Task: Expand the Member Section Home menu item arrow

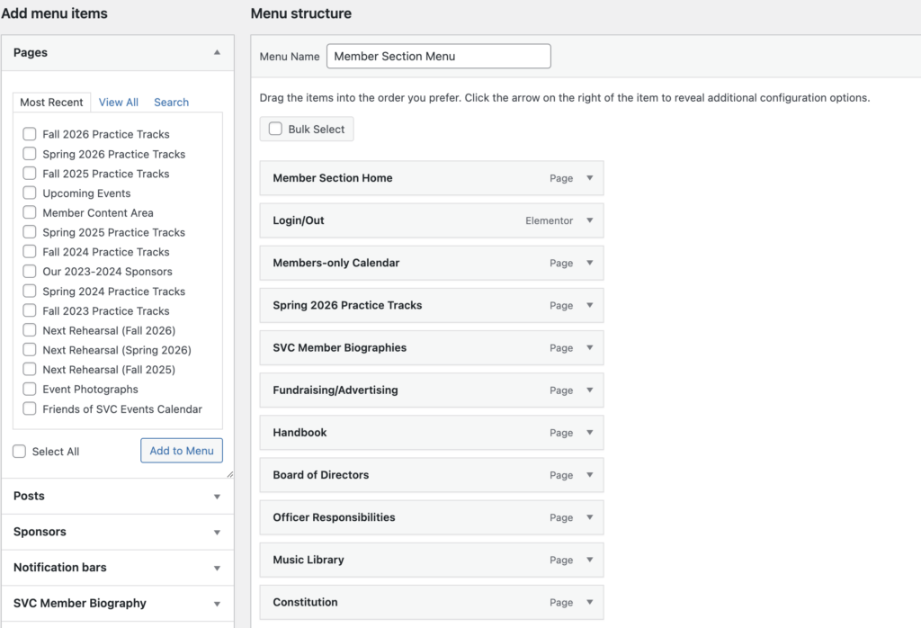Action: [x=590, y=178]
